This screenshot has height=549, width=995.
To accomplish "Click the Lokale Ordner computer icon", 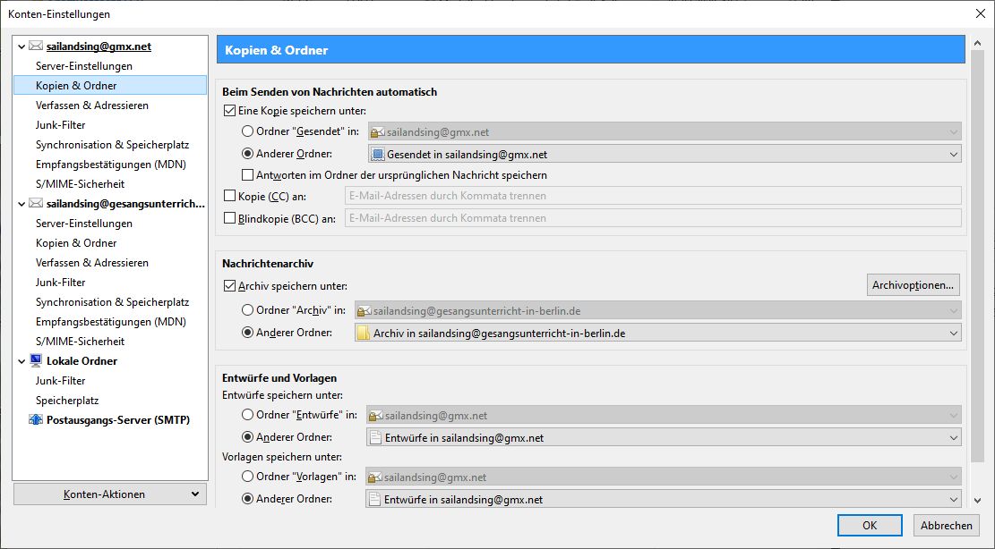I will coord(36,360).
